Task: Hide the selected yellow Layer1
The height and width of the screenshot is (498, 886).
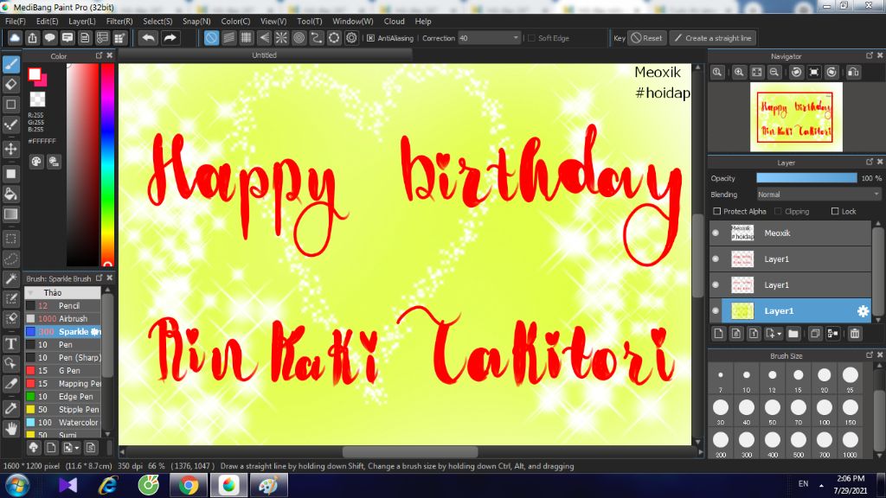Action: coord(716,311)
